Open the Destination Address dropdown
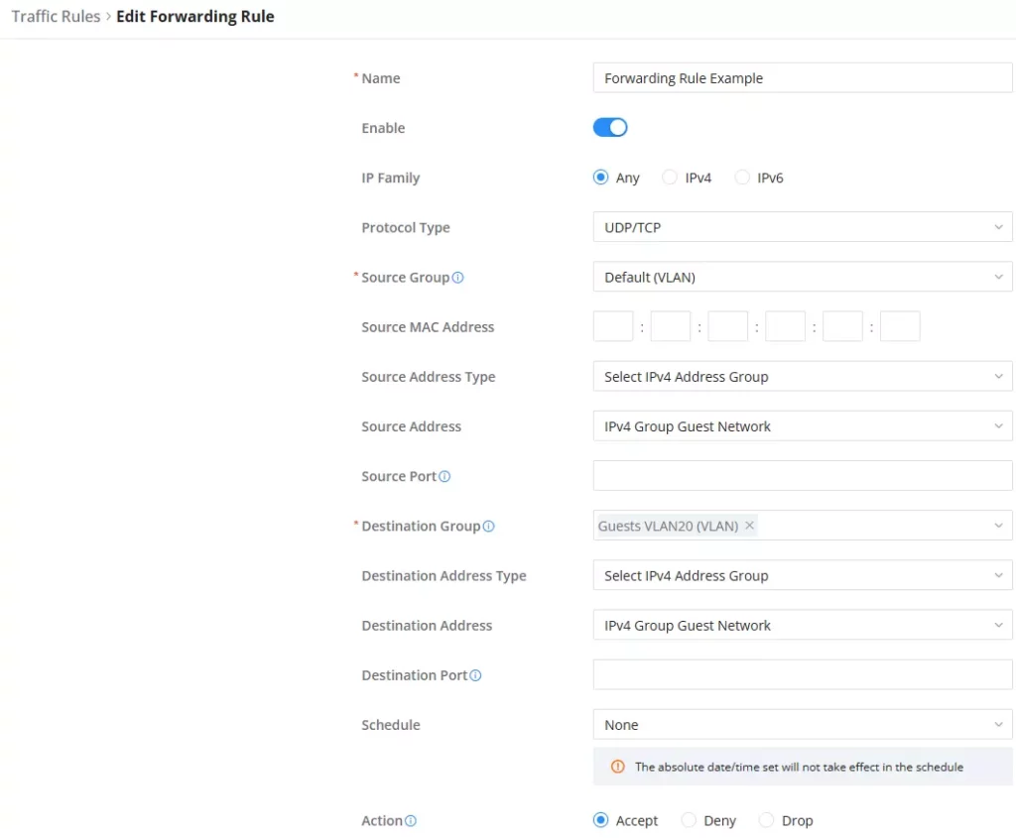Viewport: 1016px width, 838px height. tap(802, 625)
